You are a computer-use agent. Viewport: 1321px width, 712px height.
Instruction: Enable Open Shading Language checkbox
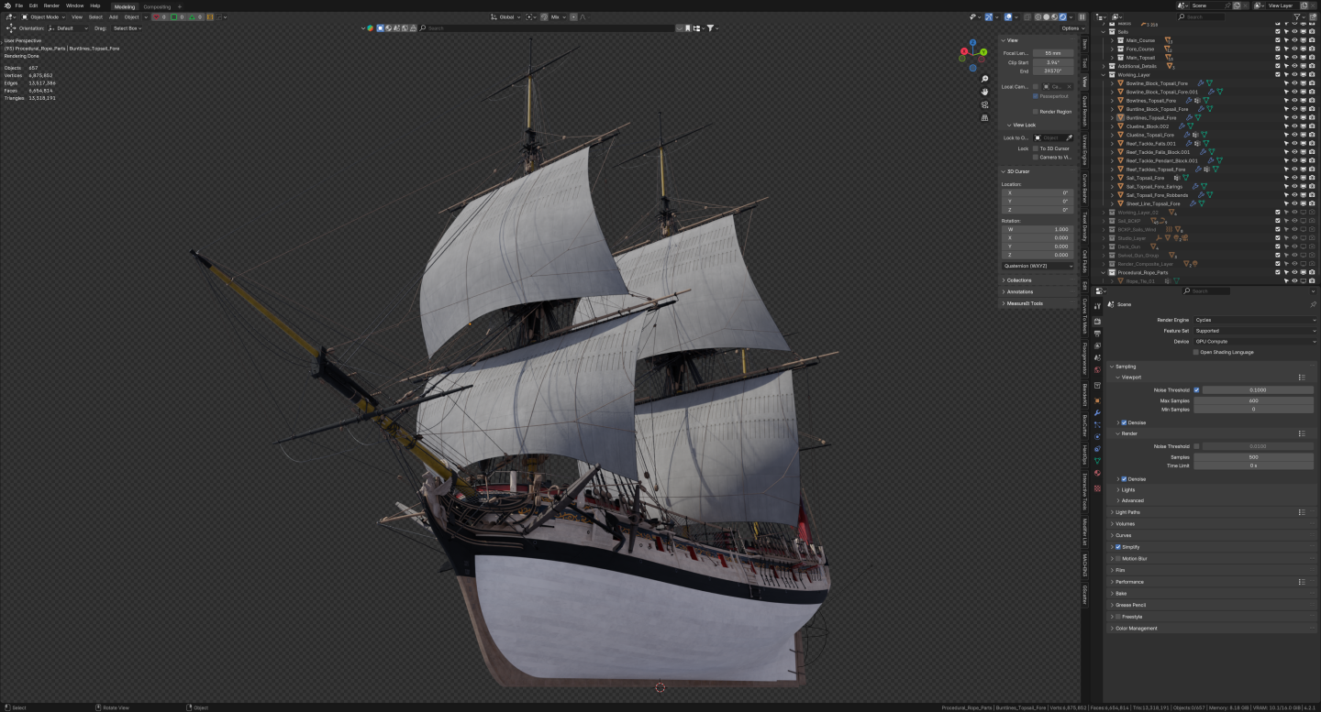click(1196, 352)
